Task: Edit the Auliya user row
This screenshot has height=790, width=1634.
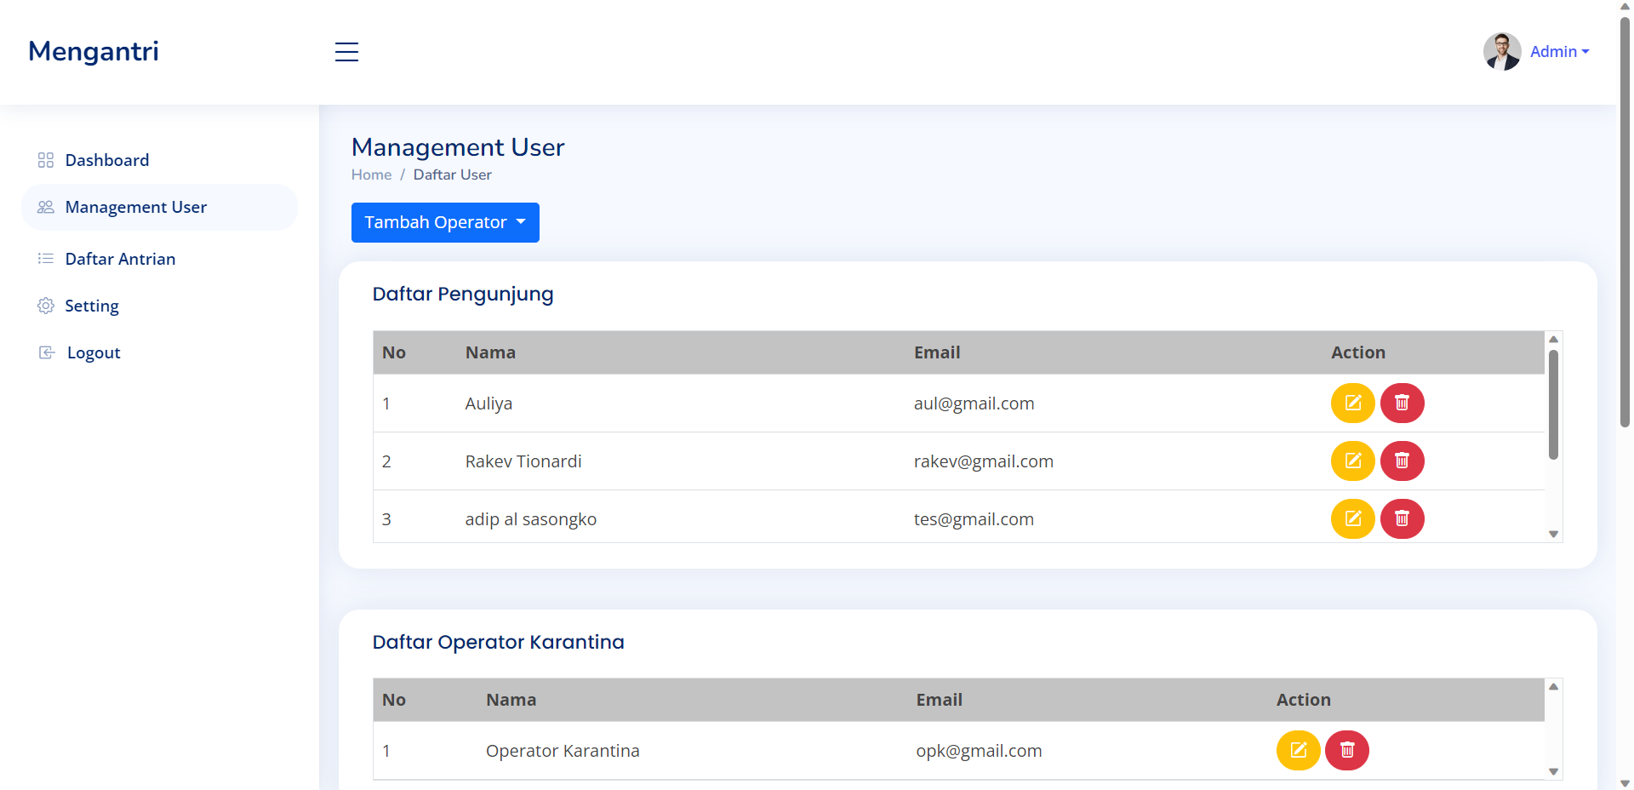Action: (x=1353, y=403)
